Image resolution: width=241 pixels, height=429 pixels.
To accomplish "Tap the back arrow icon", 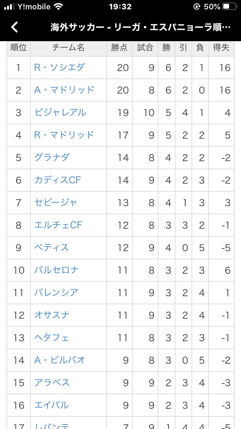I will coord(15,27).
